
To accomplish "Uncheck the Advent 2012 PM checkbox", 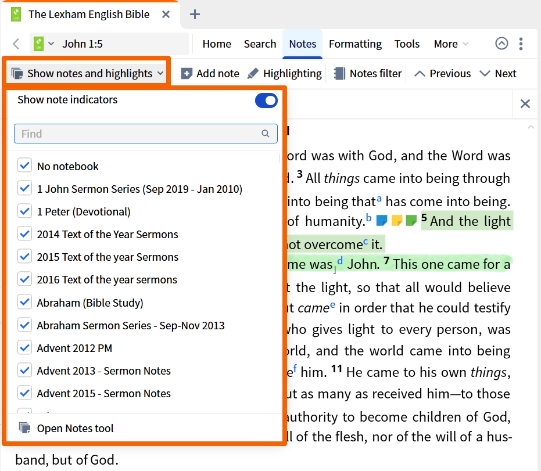I will click(25, 347).
